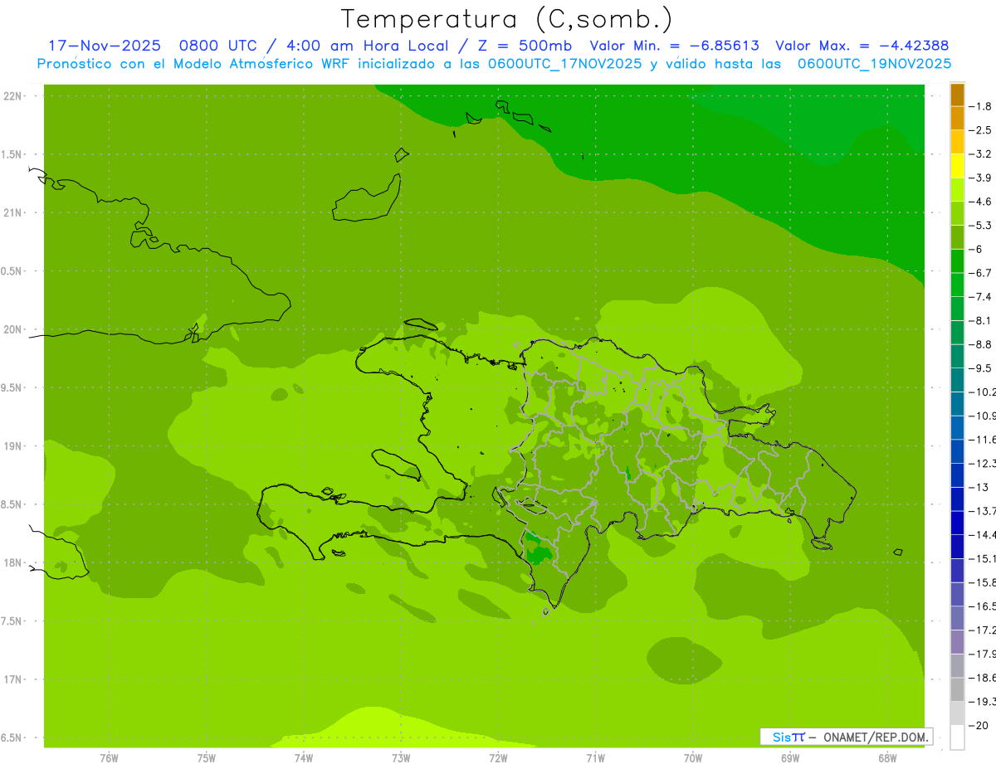Click the 'Valor Max. = -4.42388' text
996x769 pixels.
[x=862, y=46]
